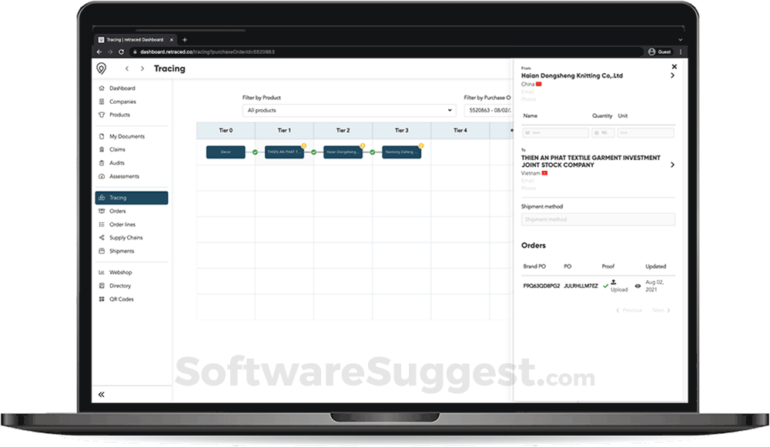Viewport: 770px width, 447px height.
Task: Open the Dashboard section
Action: pyautogui.click(x=122, y=88)
